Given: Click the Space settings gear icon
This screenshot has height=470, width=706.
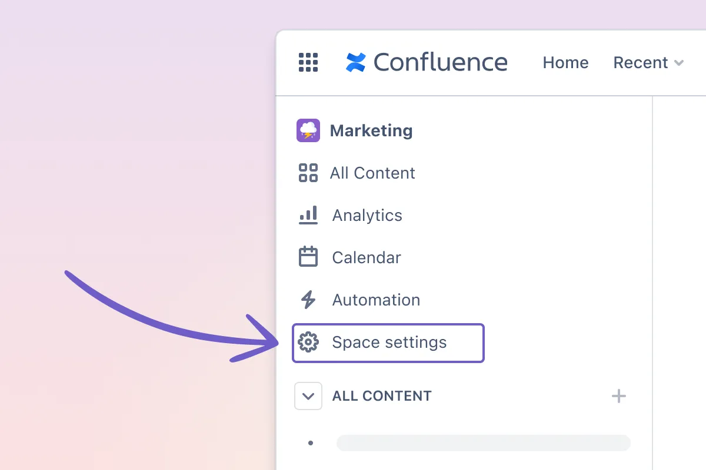Looking at the screenshot, I should (308, 342).
